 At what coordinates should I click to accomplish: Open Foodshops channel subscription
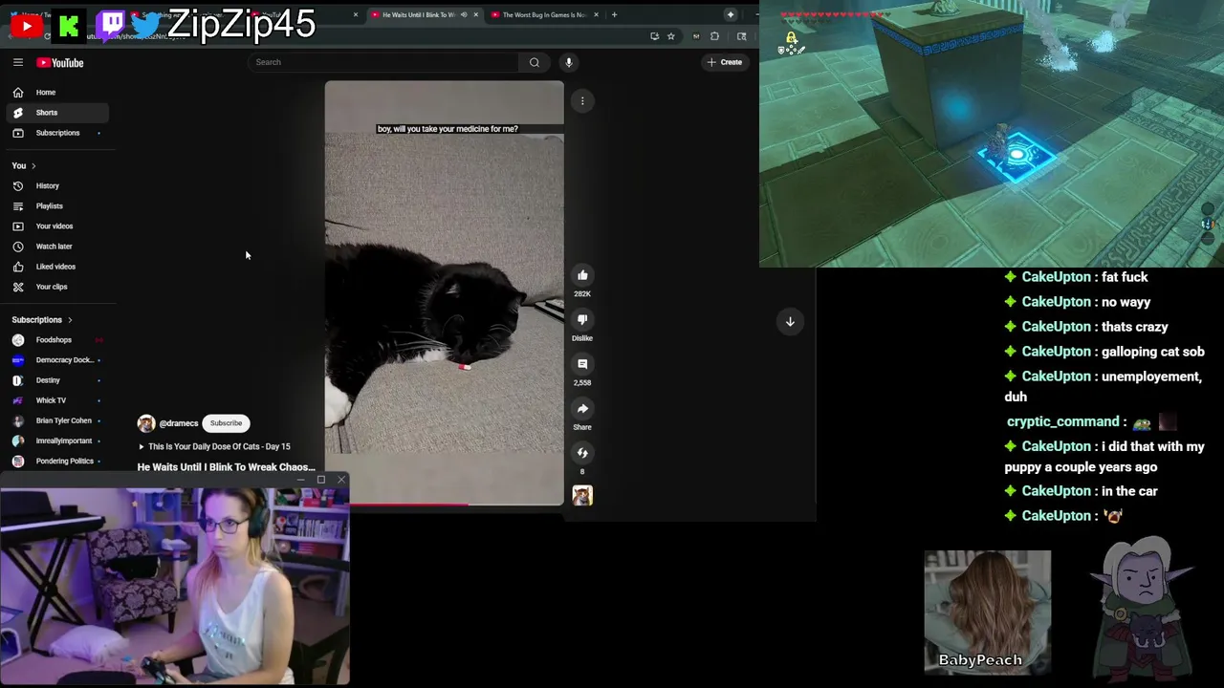pos(57,340)
